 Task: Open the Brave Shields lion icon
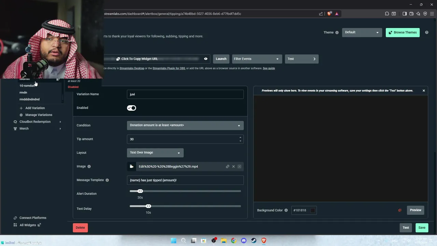[x=329, y=14]
